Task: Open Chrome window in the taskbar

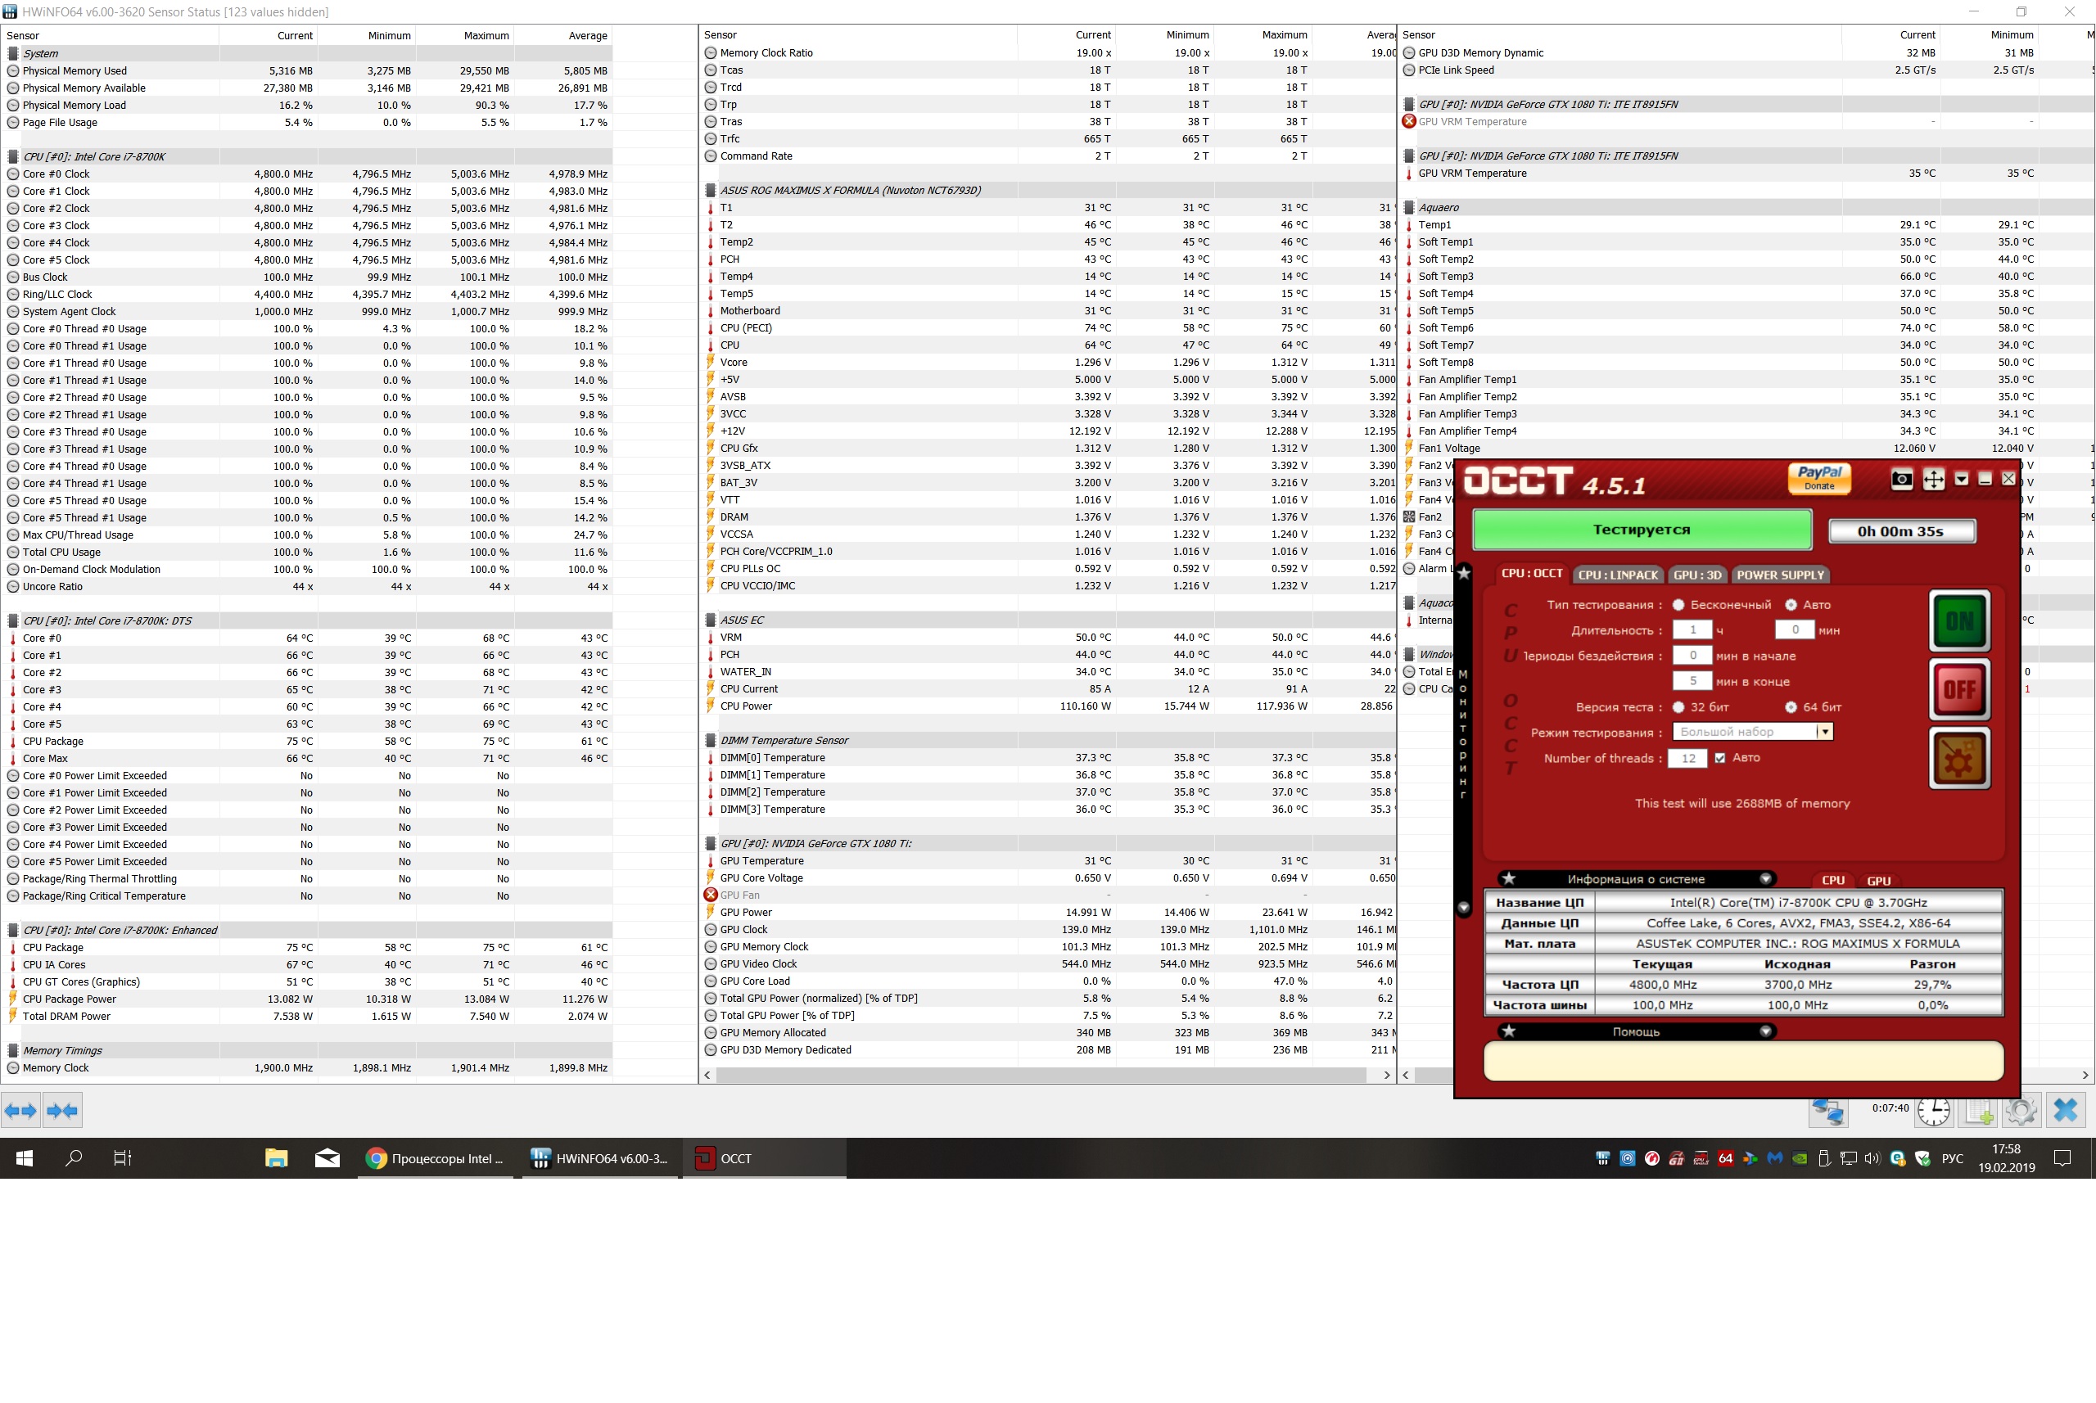Action: [x=436, y=1159]
